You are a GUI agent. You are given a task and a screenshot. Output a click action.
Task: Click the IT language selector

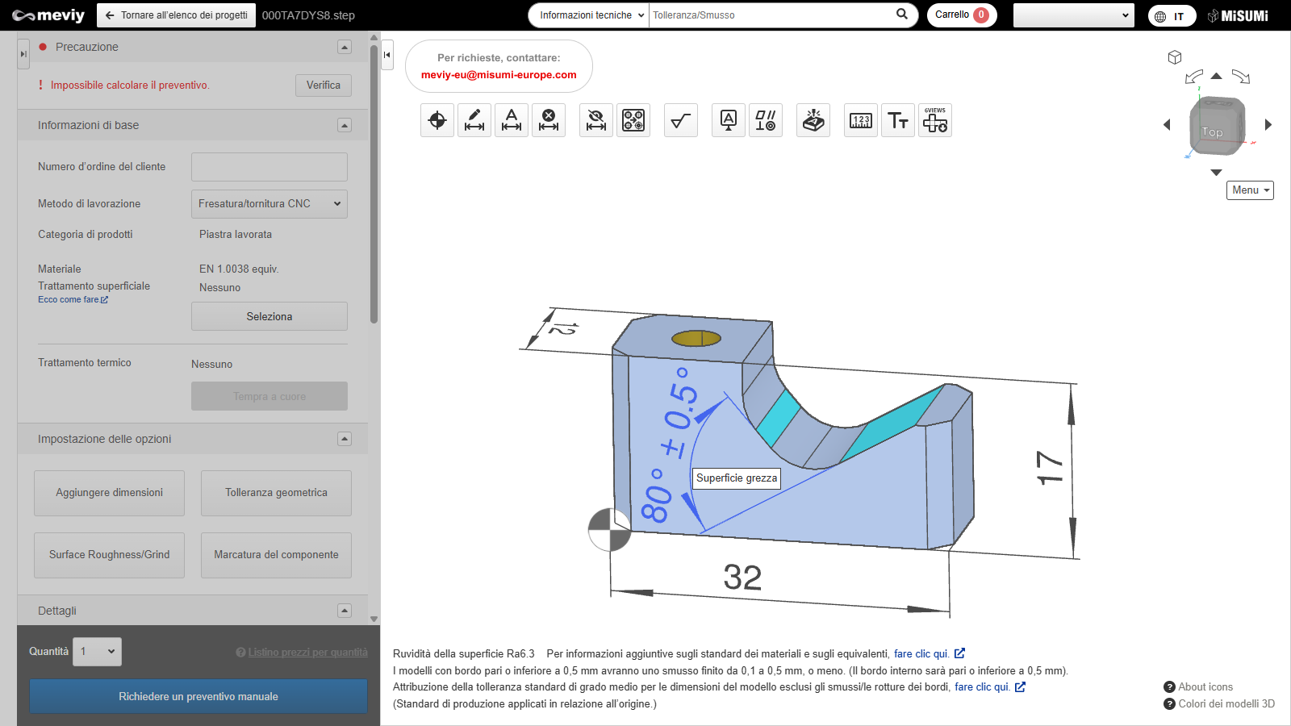click(1172, 16)
